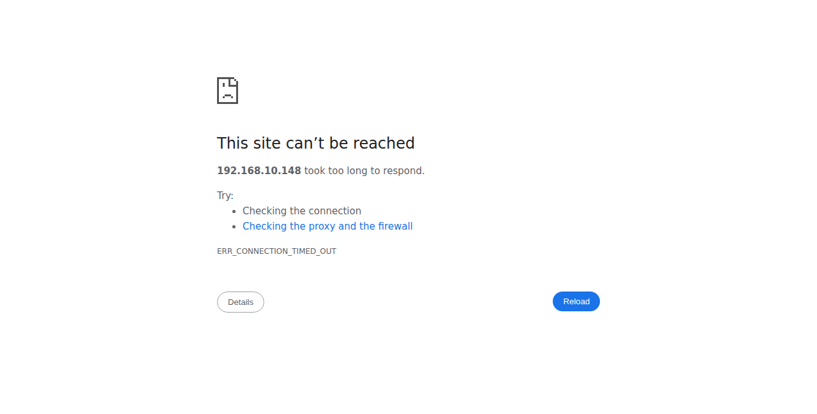This screenshot has width=817, height=414.
Task: Click the "Checking the connection" suggestion
Action: point(302,211)
